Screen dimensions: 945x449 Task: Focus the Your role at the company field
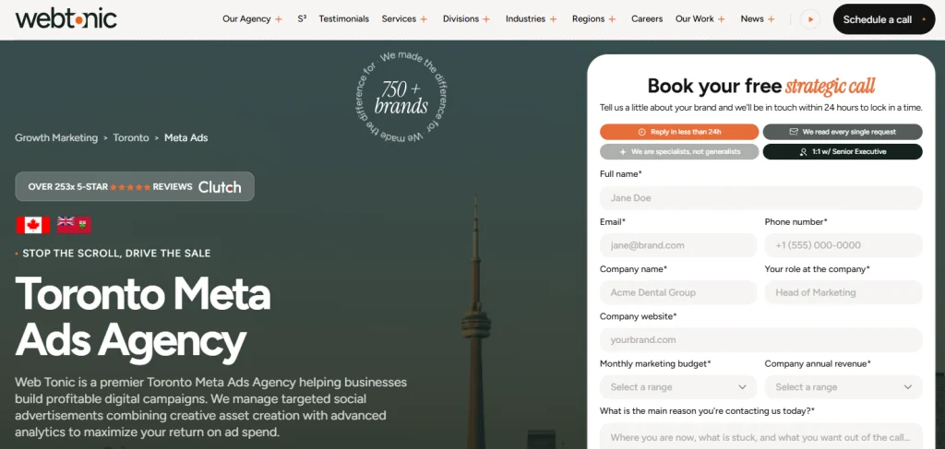click(x=843, y=292)
